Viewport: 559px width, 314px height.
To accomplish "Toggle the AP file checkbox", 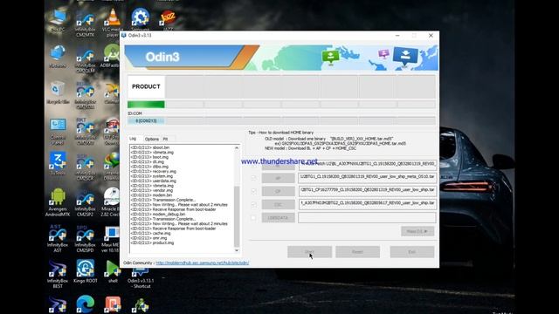I will click(x=253, y=178).
